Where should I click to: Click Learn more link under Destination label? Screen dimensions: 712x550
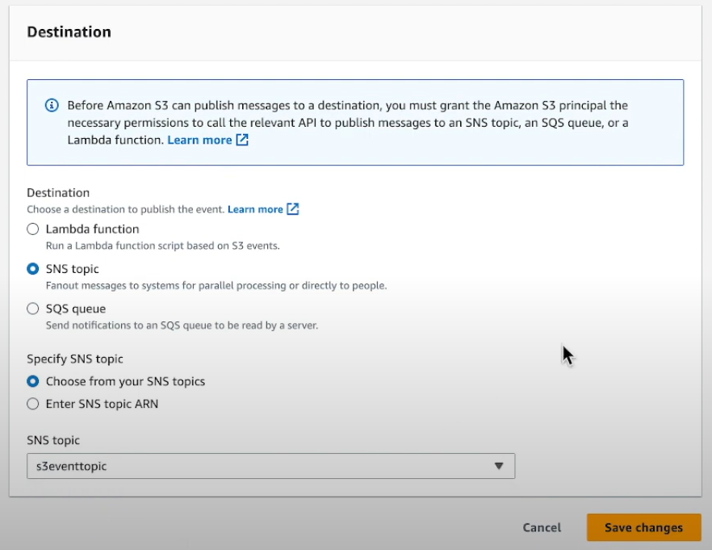tap(255, 209)
